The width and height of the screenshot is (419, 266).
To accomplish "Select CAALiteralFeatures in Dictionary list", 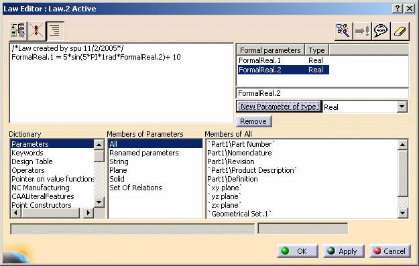I will 52,196.
